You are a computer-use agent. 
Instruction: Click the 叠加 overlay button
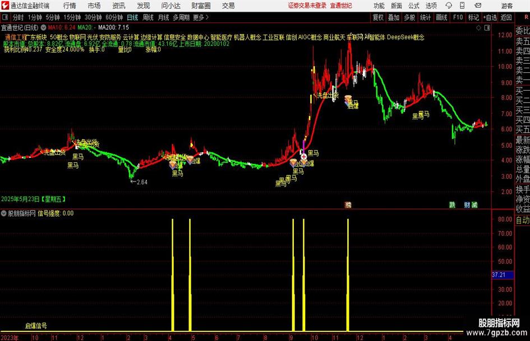(394, 17)
